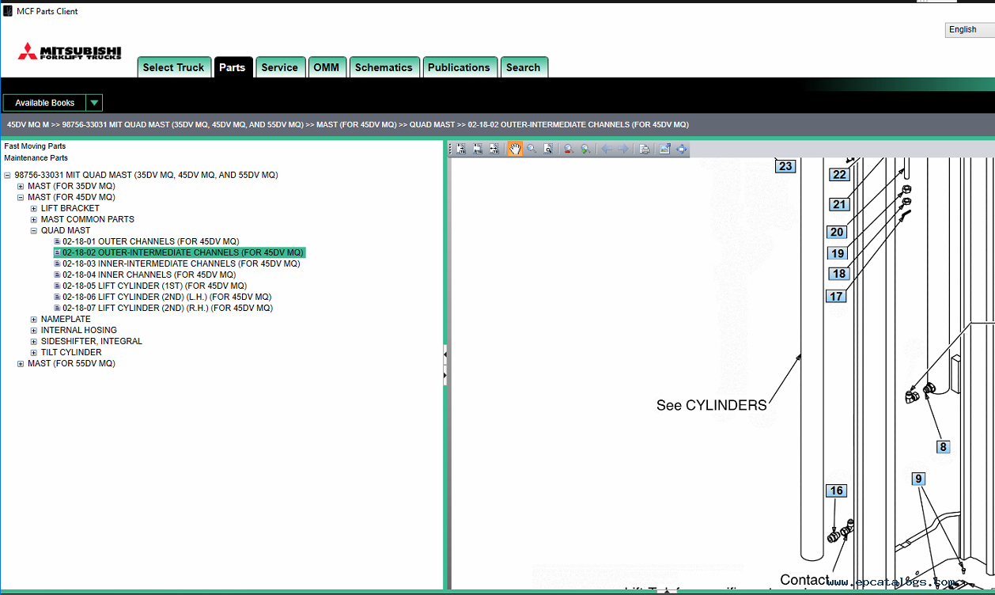Select 02-18-02 OUTER-INTERMEDIATE CHANNELS entry
The height and width of the screenshot is (595, 995).
tap(183, 252)
